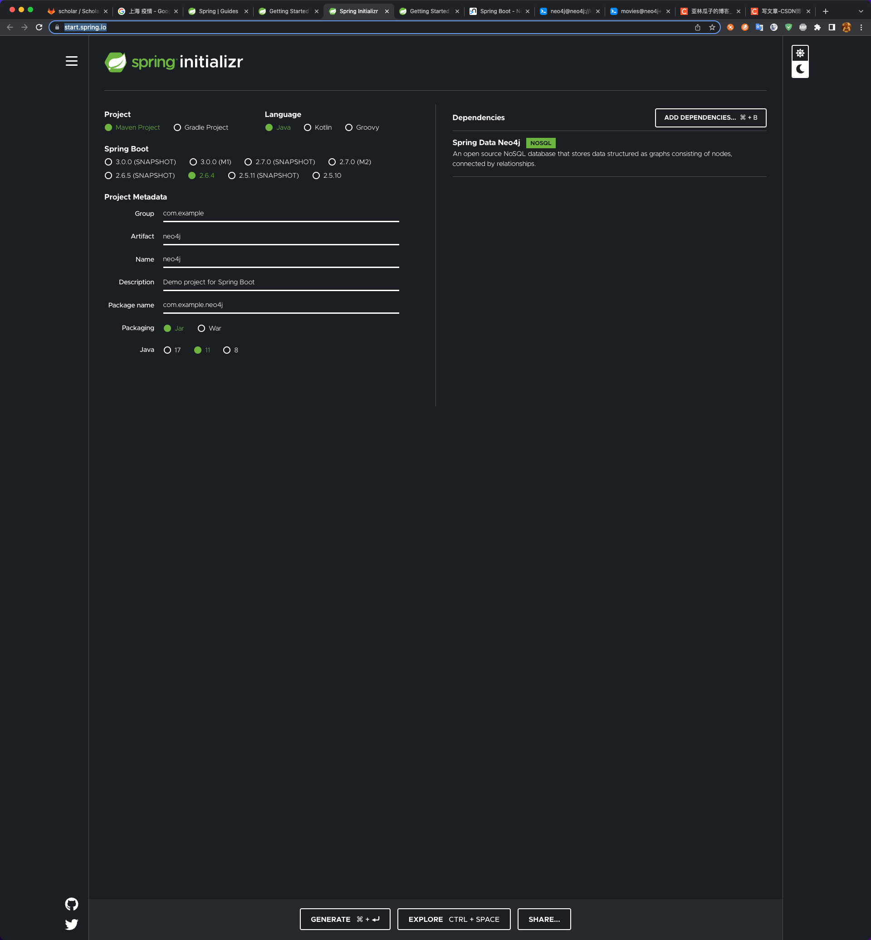Select Spring Boot 2.6.5 (SNAPSHOT)

coord(140,176)
